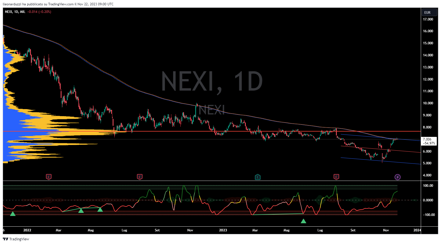Click the 14.000 price axis label
The image size is (441, 244).
click(428, 55)
